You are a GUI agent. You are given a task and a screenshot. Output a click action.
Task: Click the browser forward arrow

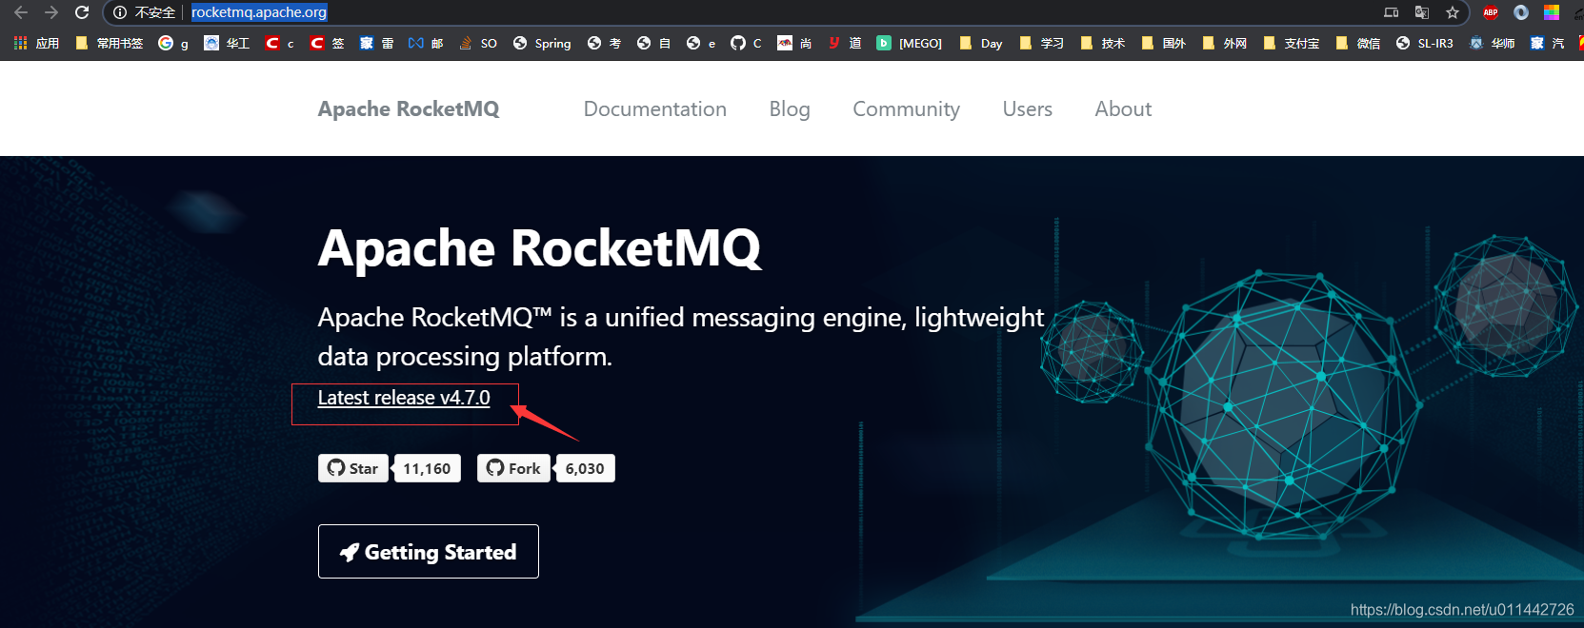[x=51, y=12]
